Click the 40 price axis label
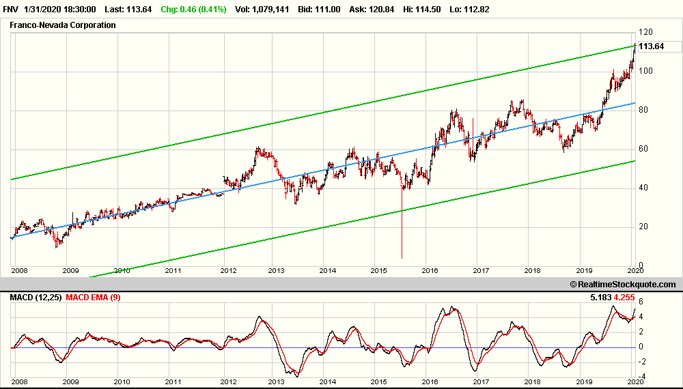The height and width of the screenshot is (389, 683). (643, 188)
